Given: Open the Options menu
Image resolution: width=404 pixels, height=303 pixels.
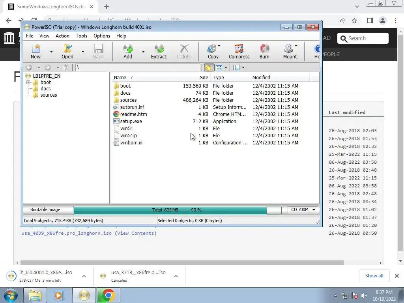Looking at the screenshot, I should pyautogui.click(x=102, y=36).
